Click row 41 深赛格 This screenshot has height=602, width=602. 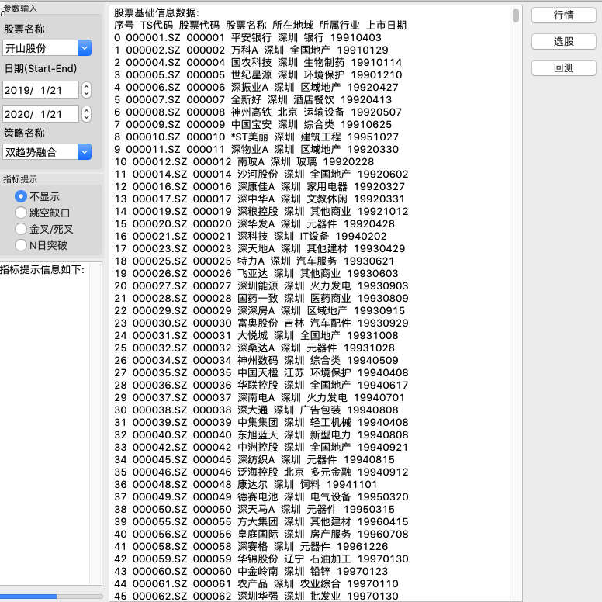point(251,546)
